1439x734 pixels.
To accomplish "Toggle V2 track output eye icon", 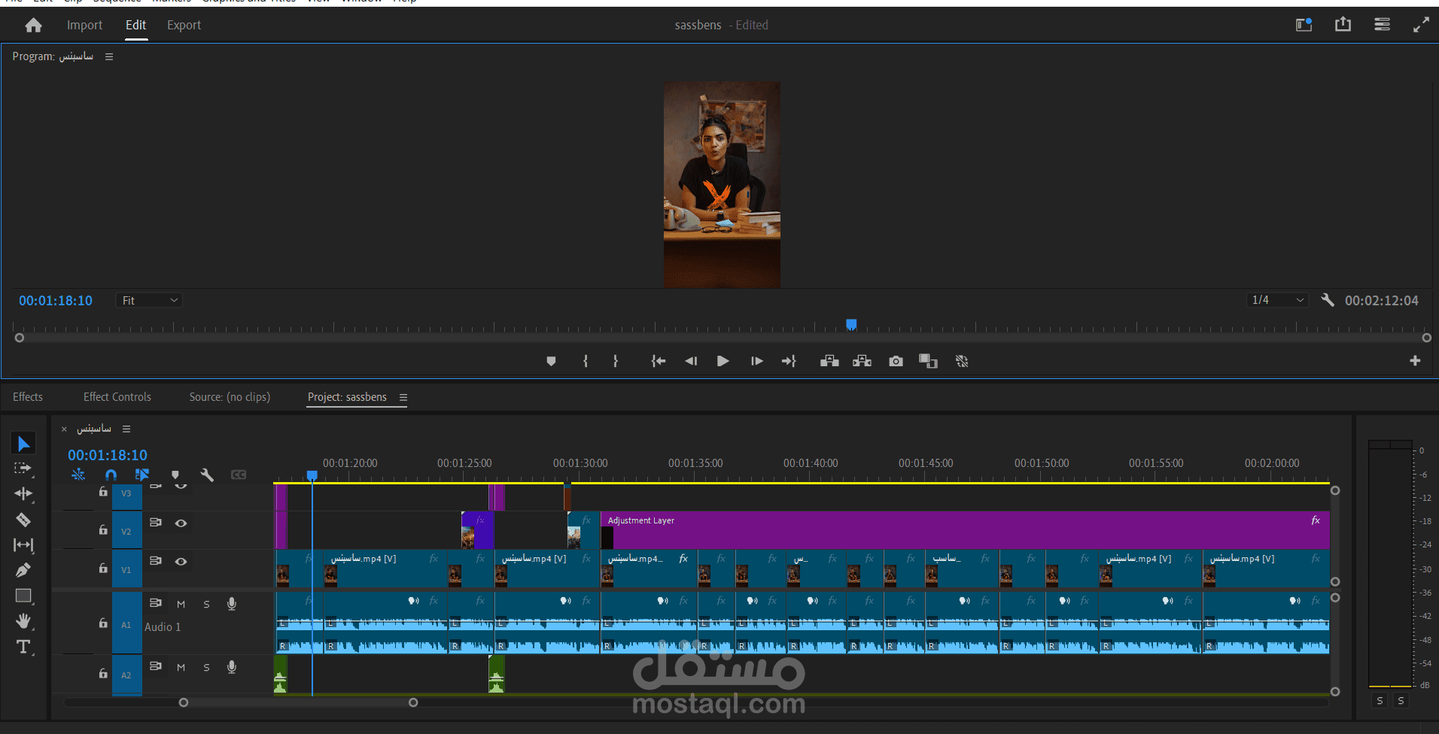I will click(x=181, y=523).
